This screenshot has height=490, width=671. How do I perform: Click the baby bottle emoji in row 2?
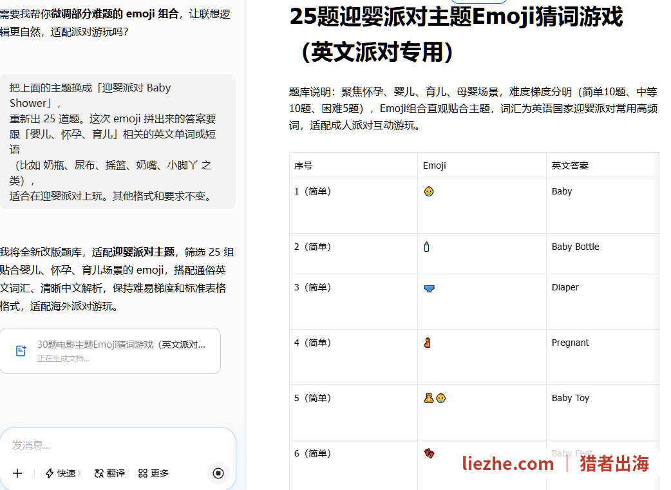point(427,247)
